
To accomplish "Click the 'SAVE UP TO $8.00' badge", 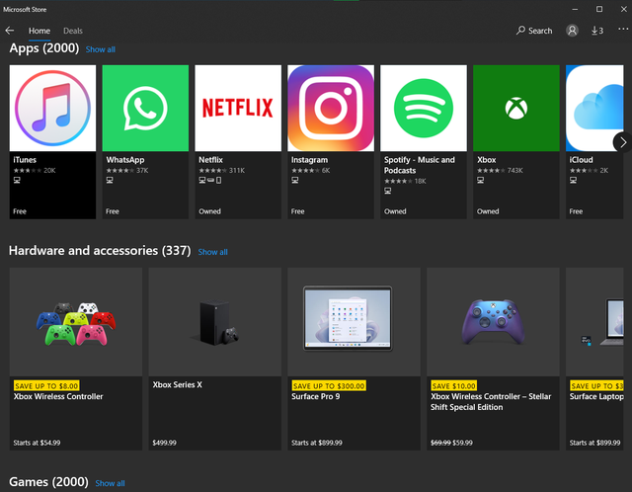I will coord(46,386).
